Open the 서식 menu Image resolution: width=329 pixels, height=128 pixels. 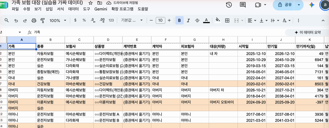[x=60, y=9]
